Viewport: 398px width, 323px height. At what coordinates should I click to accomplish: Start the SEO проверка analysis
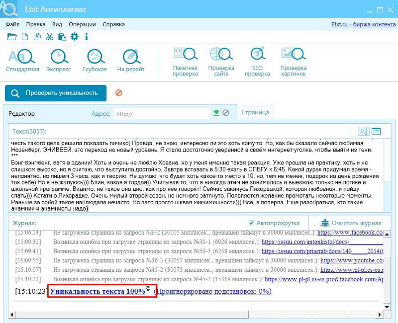click(x=257, y=62)
